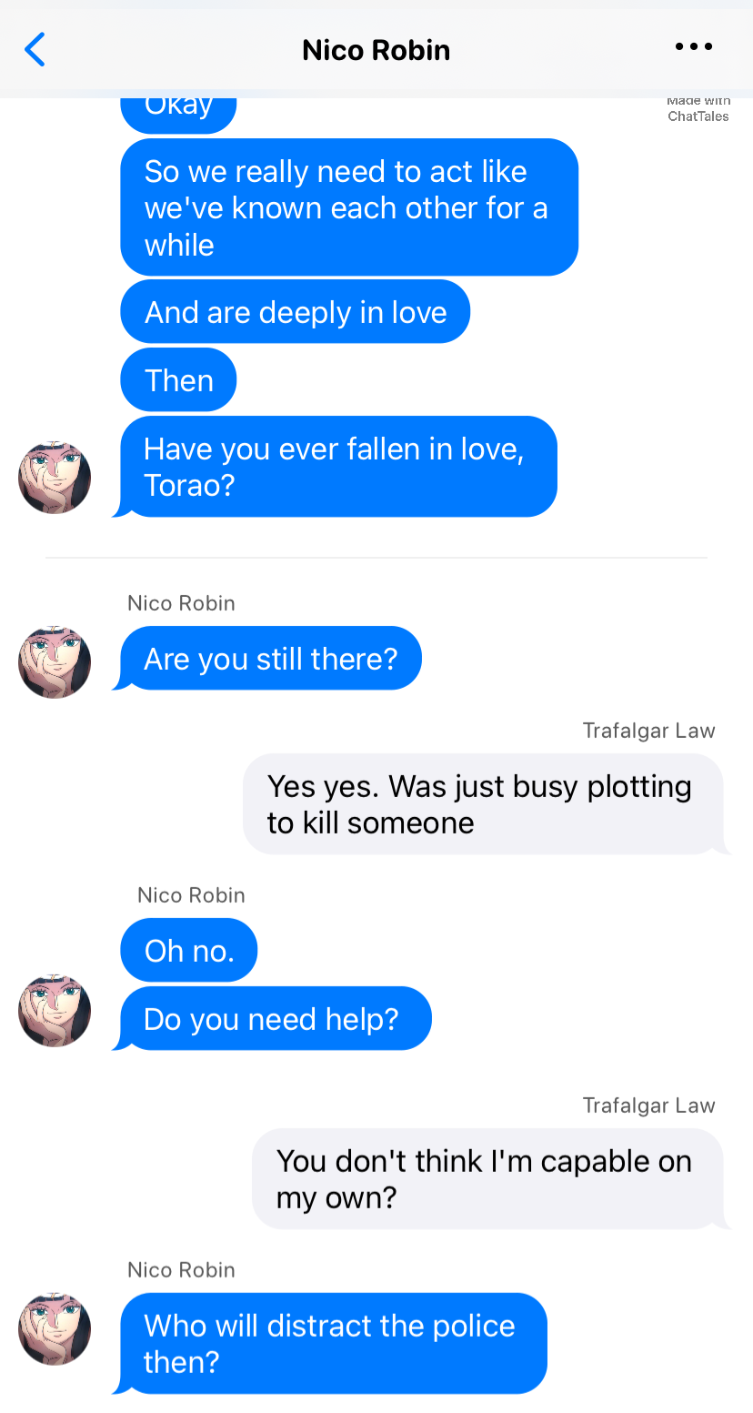This screenshot has height=1413, width=753.
Task: Tap Nico Robin label above "Oh no."
Action: 191,895
